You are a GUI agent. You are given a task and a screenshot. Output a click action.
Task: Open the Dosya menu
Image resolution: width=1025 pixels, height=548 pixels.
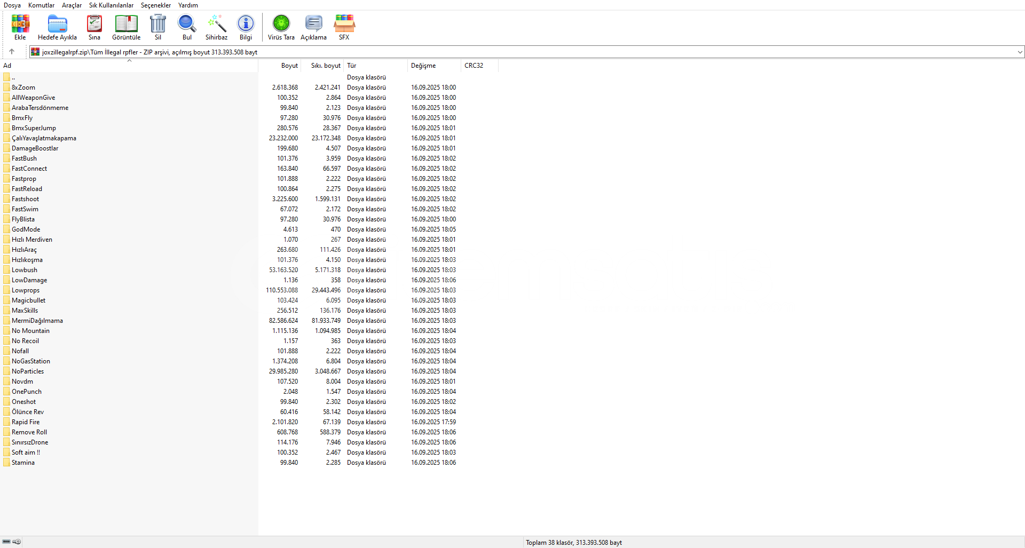coord(12,5)
